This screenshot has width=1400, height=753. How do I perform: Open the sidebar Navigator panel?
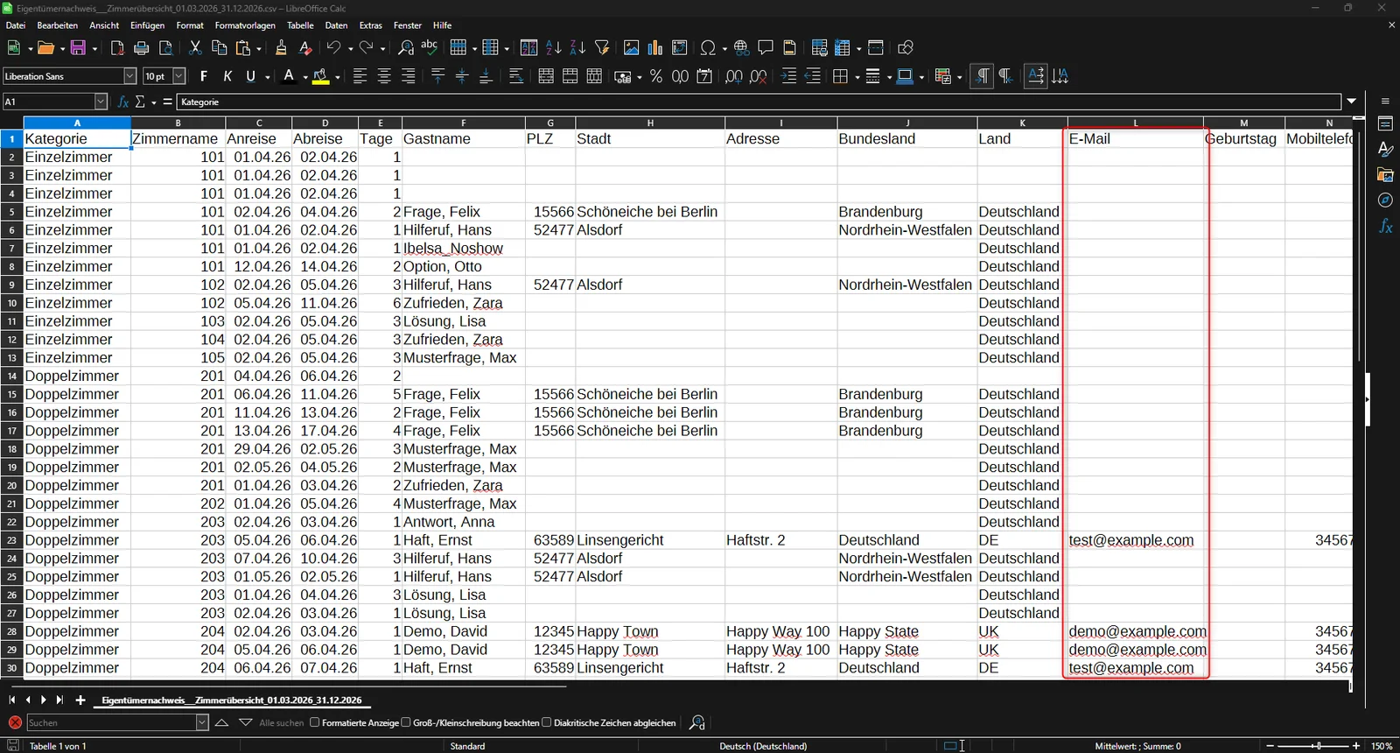point(1385,201)
